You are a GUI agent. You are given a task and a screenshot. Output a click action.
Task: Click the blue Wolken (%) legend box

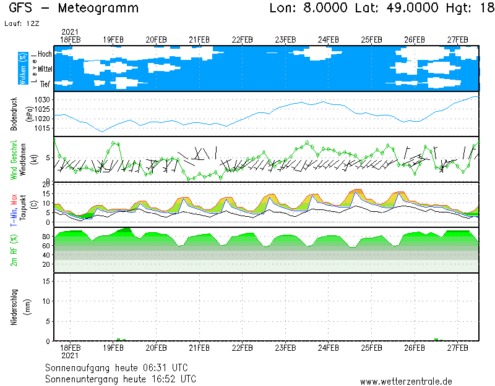(22, 69)
